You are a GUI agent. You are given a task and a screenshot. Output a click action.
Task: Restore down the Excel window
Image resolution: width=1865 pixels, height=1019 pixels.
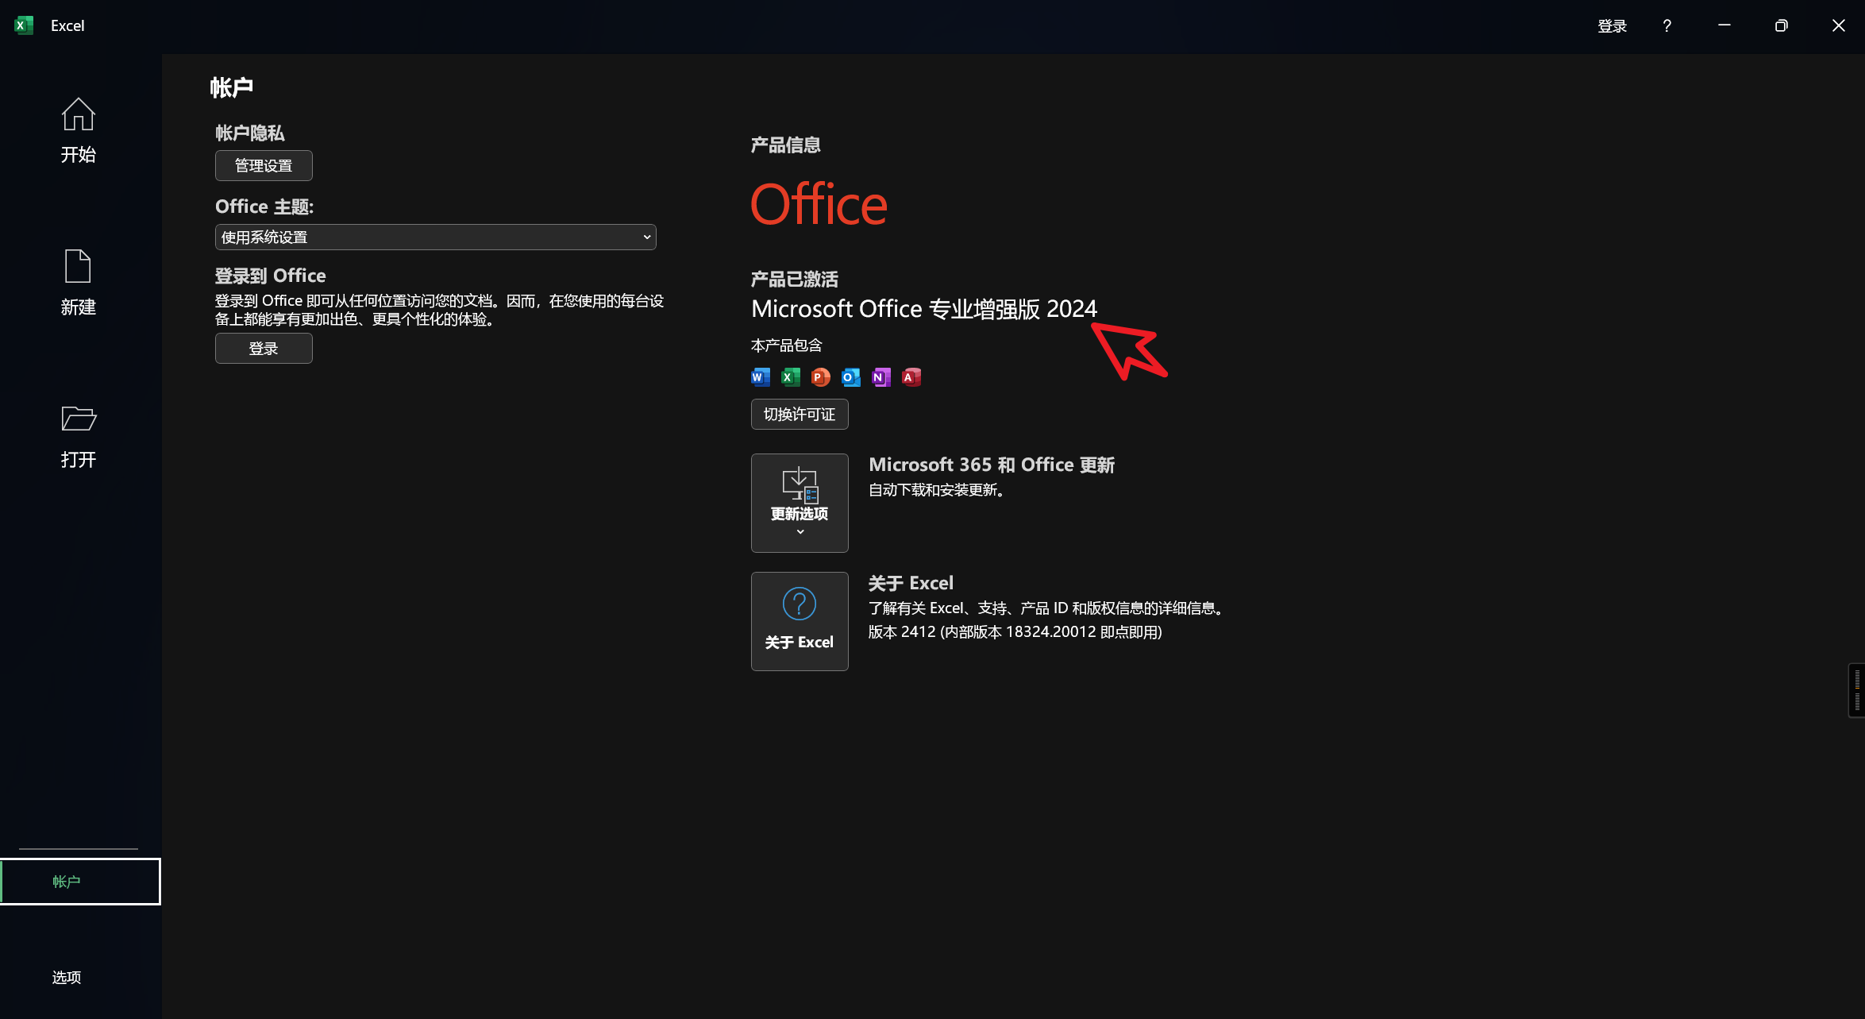pyautogui.click(x=1781, y=25)
